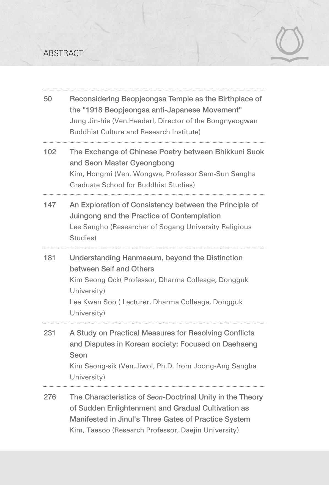This screenshot has width=329, height=485.
Task: Select author Kim, Taesoo line
Action: (154, 430)
